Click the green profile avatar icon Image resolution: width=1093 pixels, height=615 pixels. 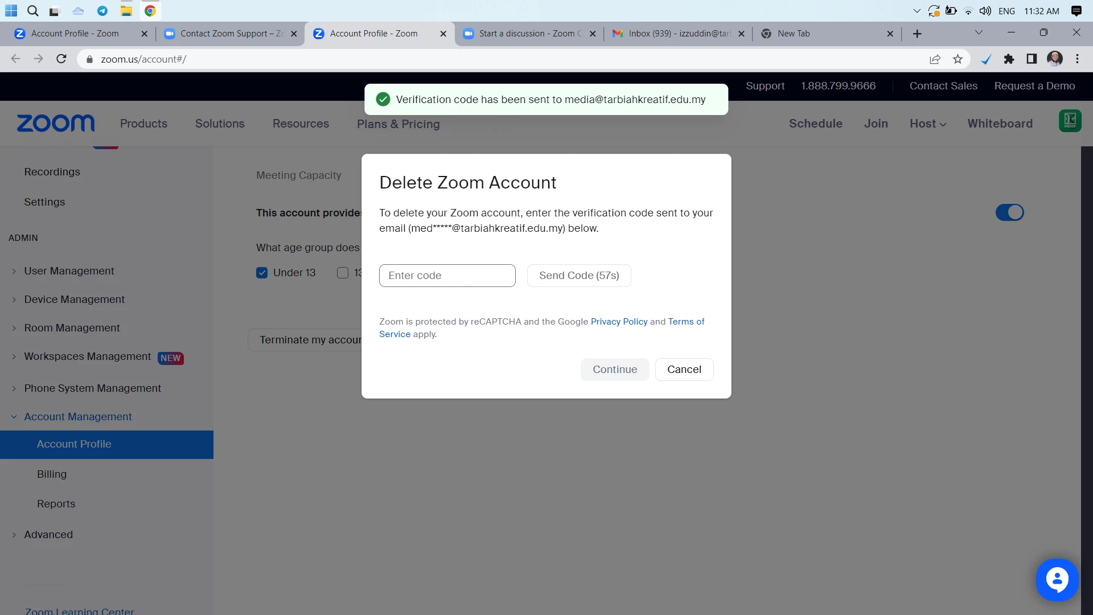click(1070, 121)
